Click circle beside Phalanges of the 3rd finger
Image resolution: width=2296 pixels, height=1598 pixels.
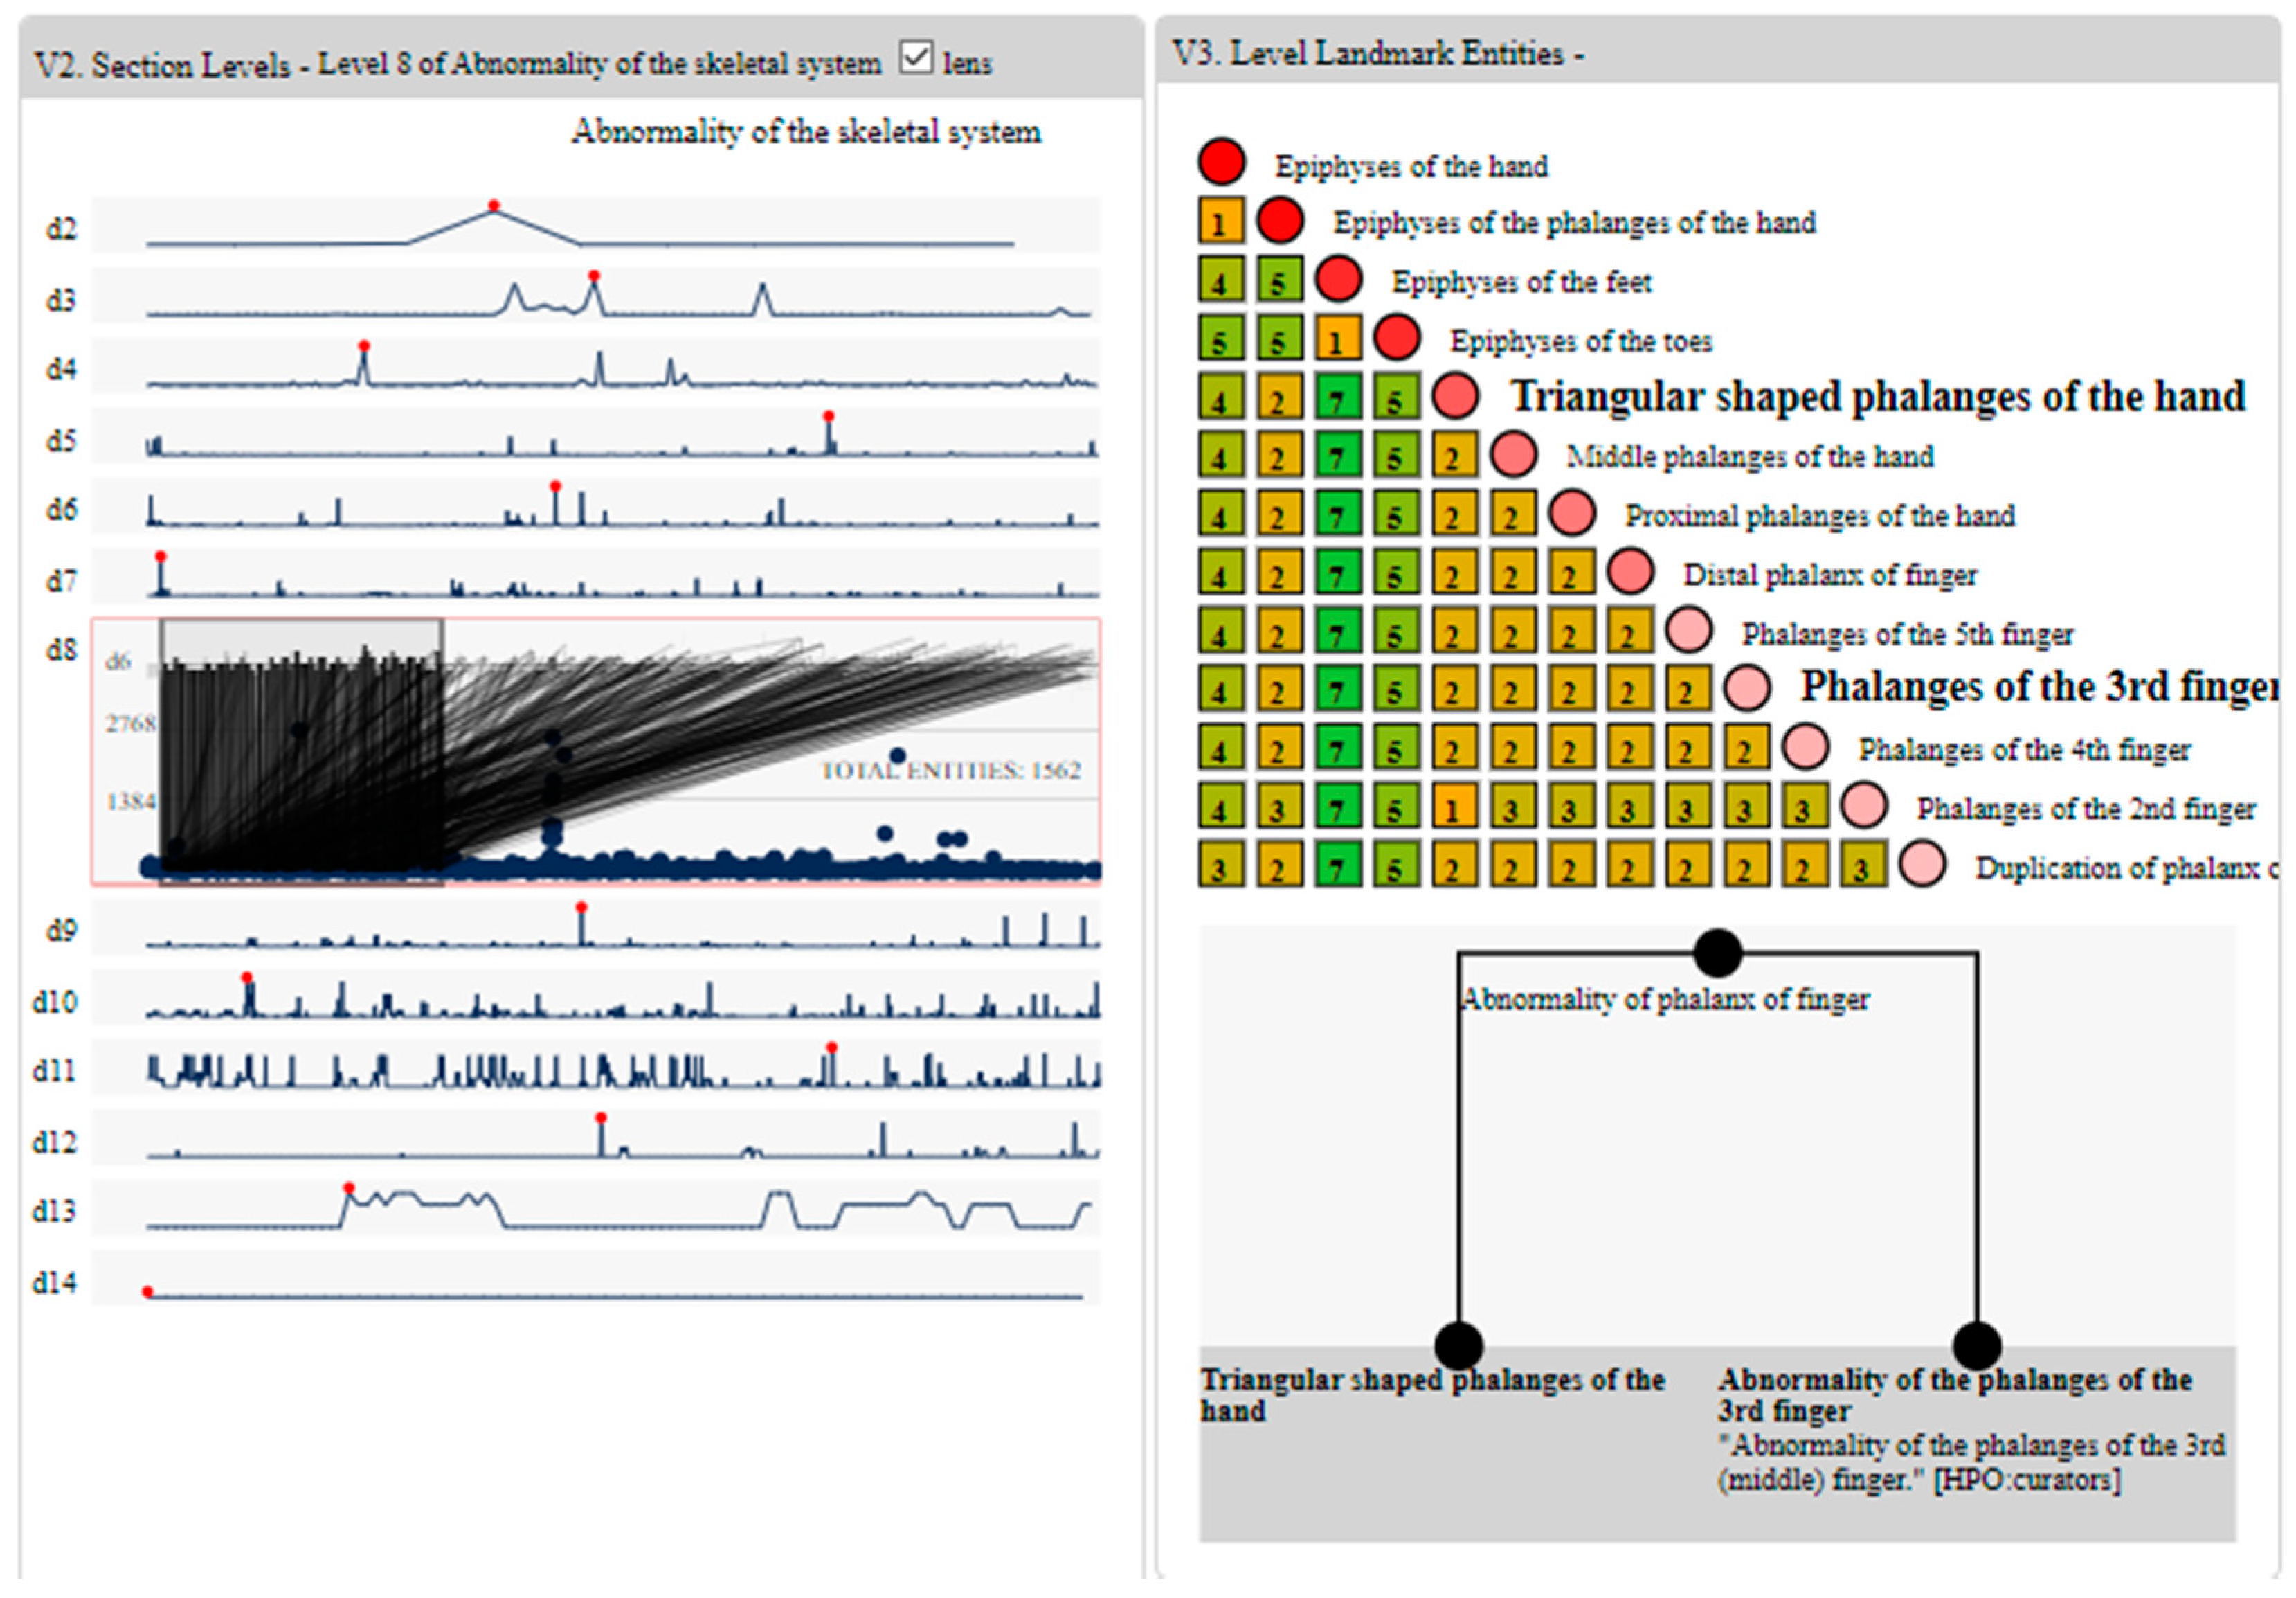pyautogui.click(x=1747, y=688)
